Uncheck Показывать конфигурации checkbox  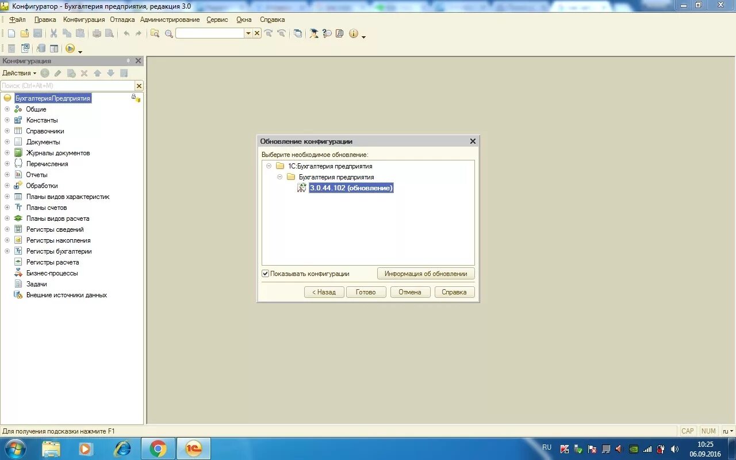(x=265, y=274)
